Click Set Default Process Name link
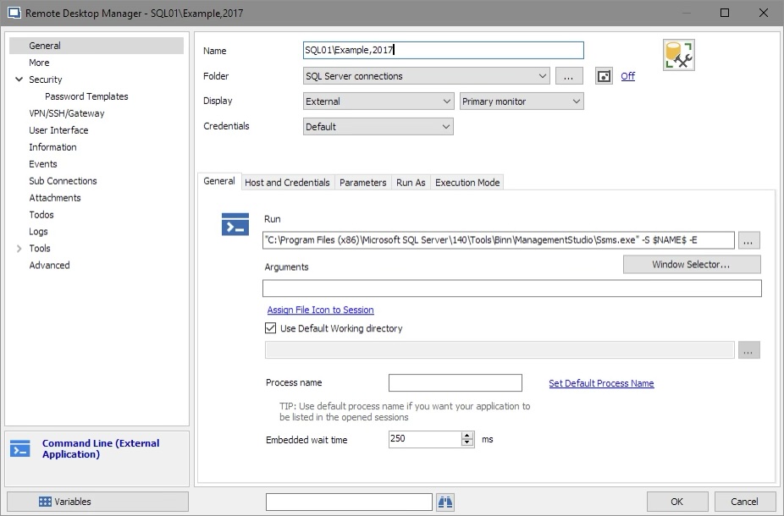 [601, 383]
